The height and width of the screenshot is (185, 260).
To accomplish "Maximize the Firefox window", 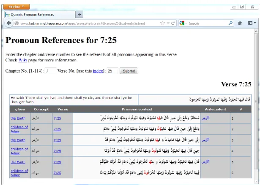I will pyautogui.click(x=242, y=7).
